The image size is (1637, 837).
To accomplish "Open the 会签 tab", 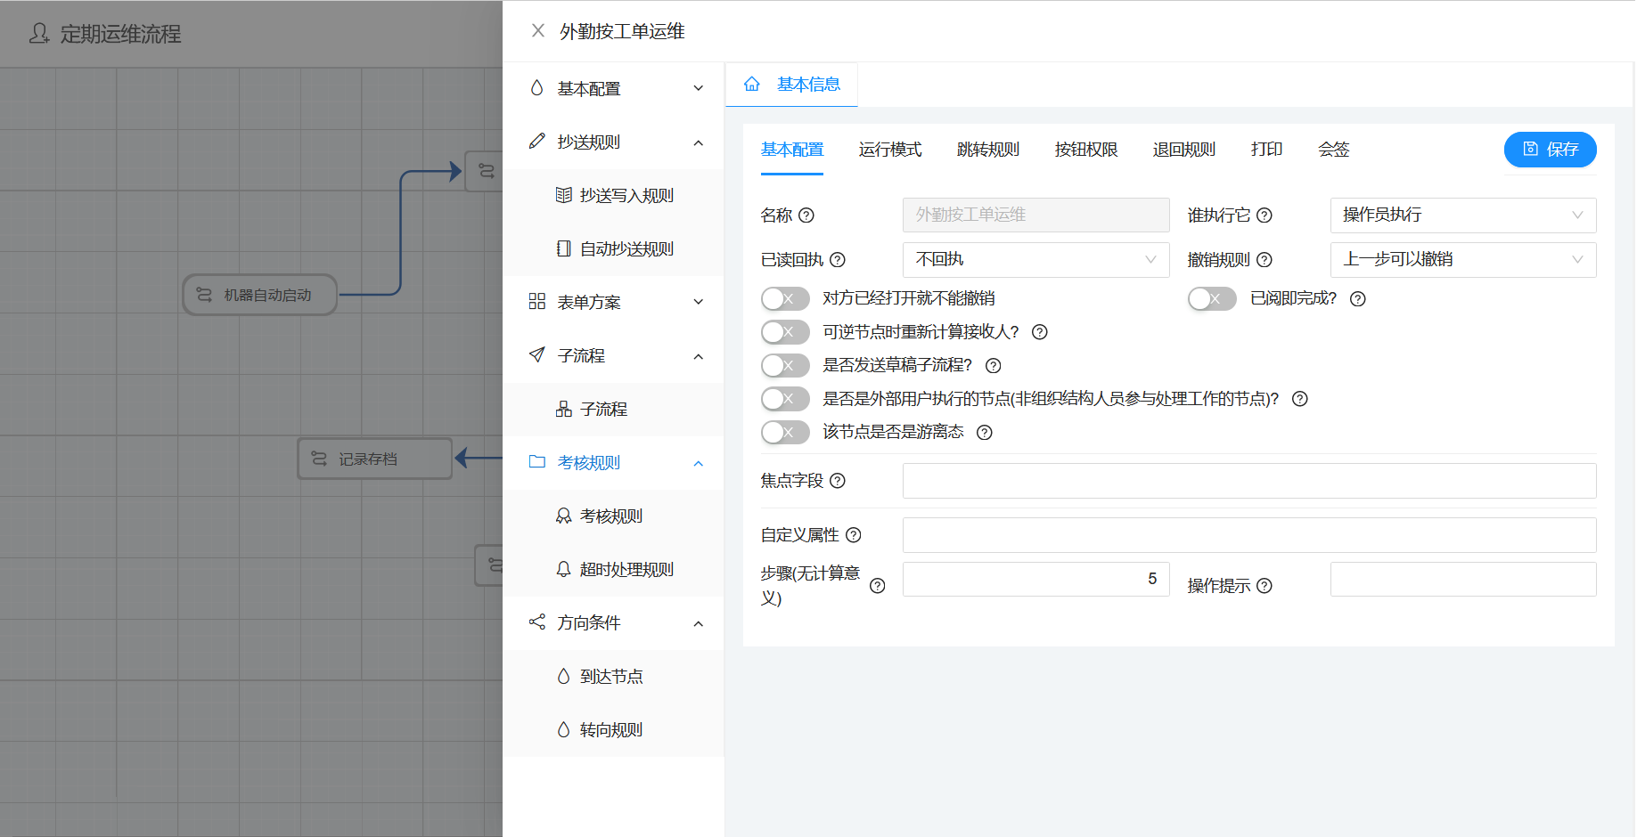I will click(1334, 150).
